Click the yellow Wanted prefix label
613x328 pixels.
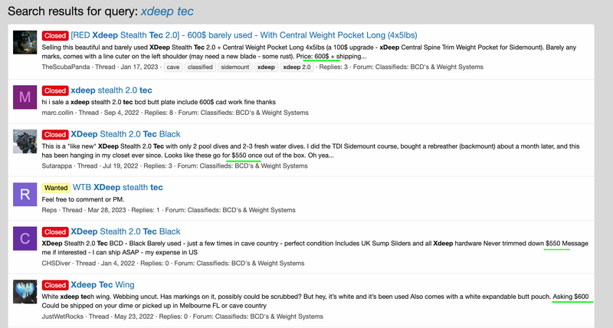coord(56,187)
